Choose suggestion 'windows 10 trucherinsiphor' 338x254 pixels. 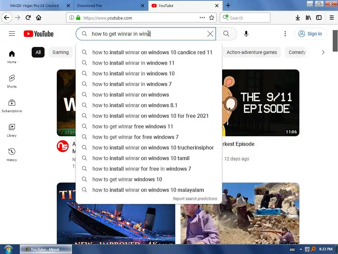click(x=149, y=148)
